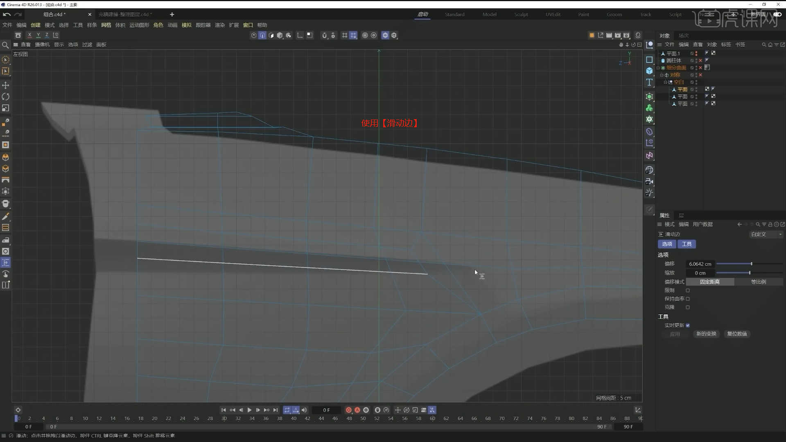Click the Light object icon in palette

pyautogui.click(x=649, y=193)
